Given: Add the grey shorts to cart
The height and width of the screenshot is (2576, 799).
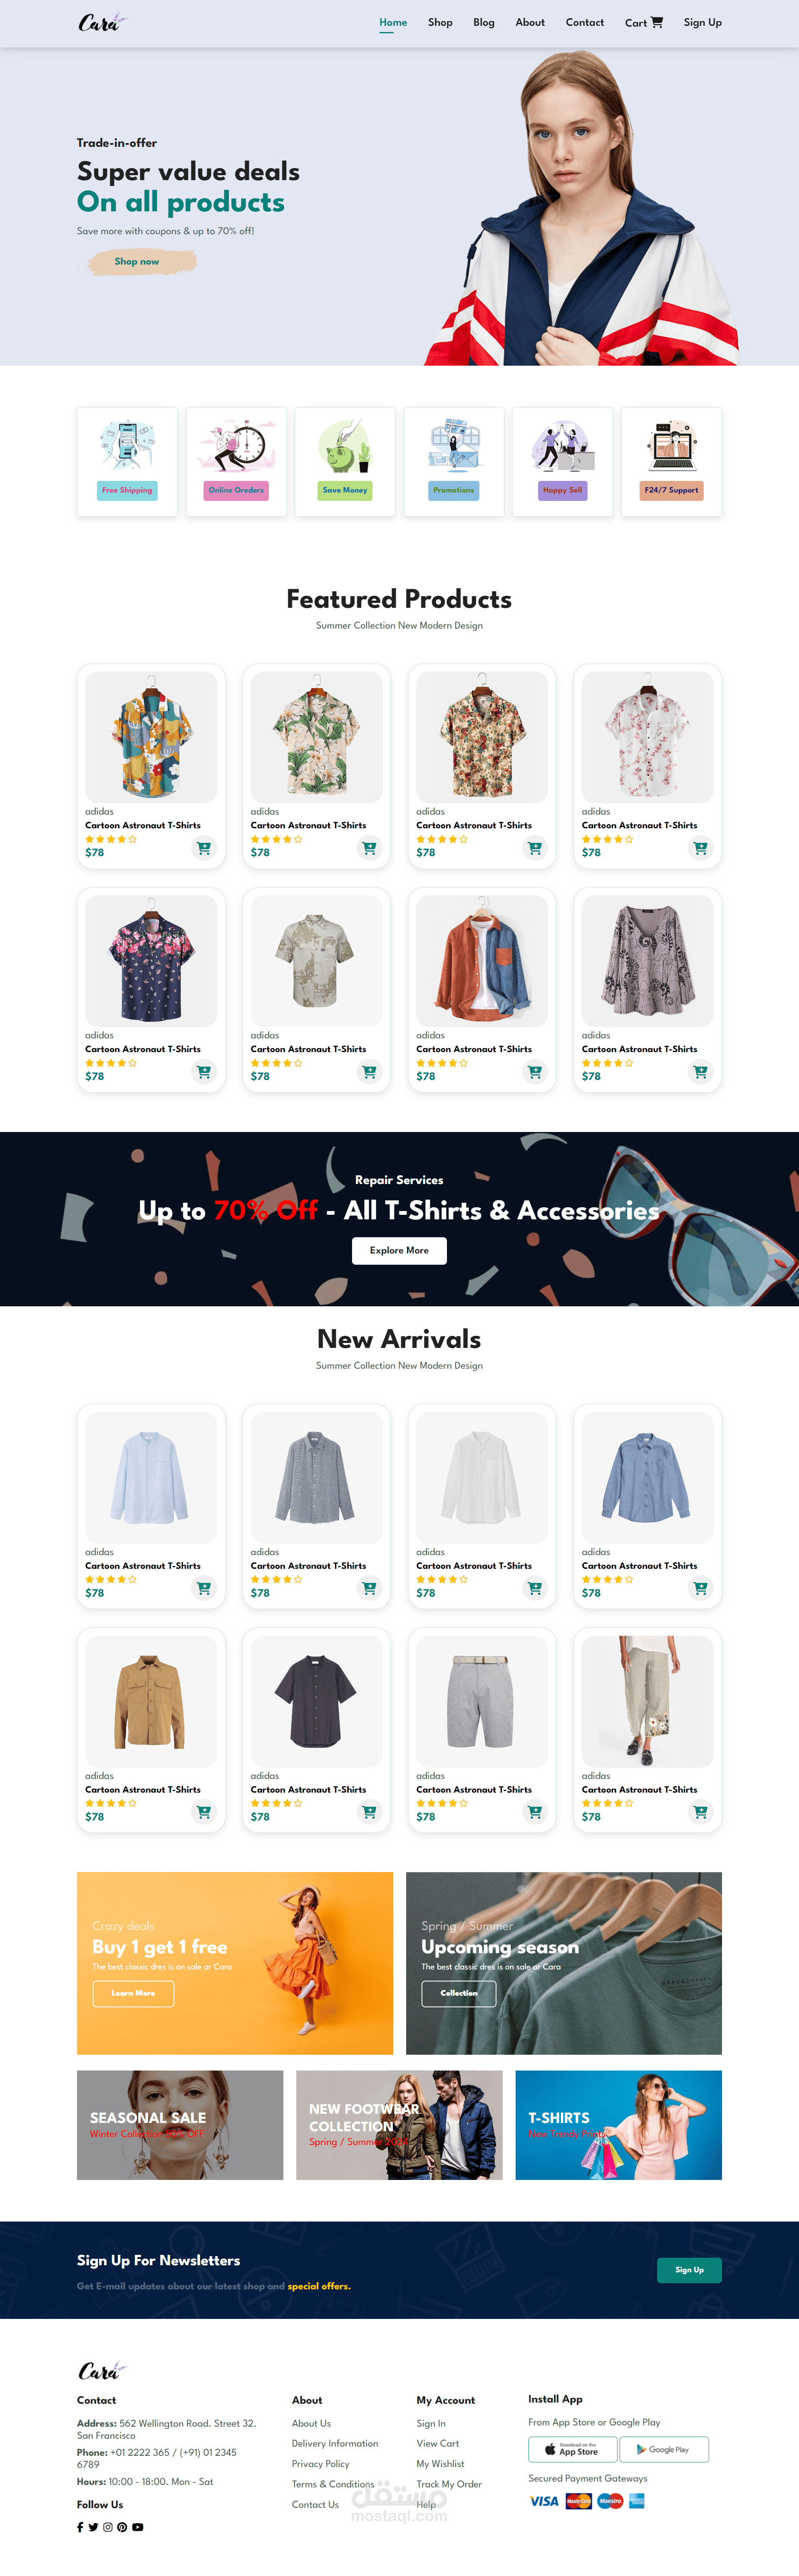Looking at the screenshot, I should coord(535,1812).
